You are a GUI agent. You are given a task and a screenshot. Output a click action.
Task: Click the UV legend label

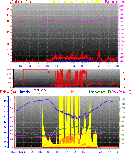[72, 92]
